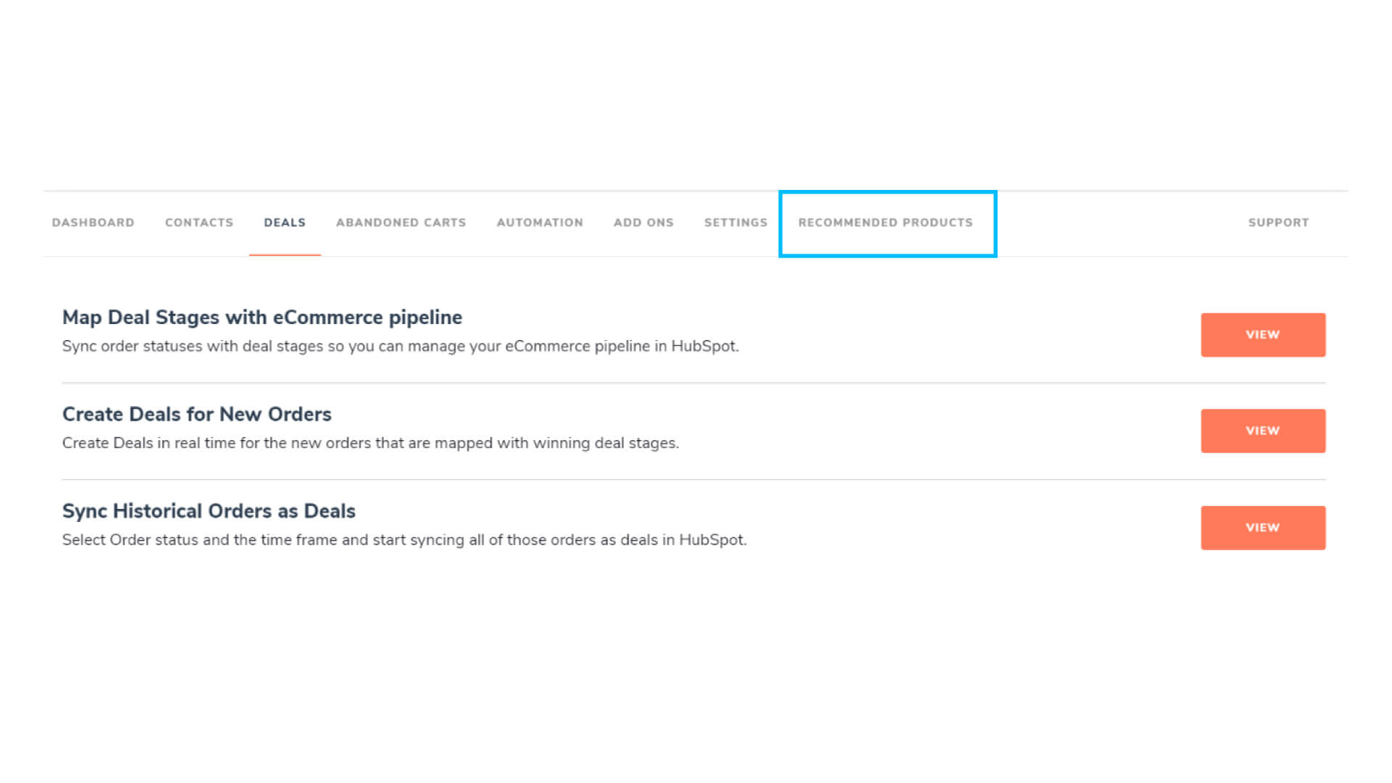1392x783 pixels.
Task: Click the description about syncing order statuses
Action: tap(400, 347)
